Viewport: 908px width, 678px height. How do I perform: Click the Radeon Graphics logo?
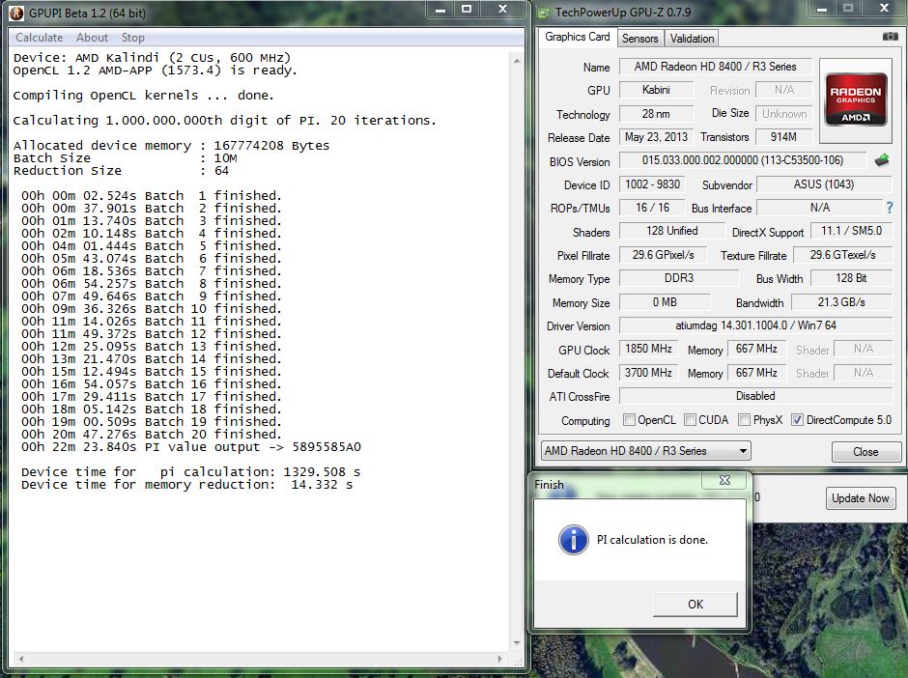(x=856, y=100)
